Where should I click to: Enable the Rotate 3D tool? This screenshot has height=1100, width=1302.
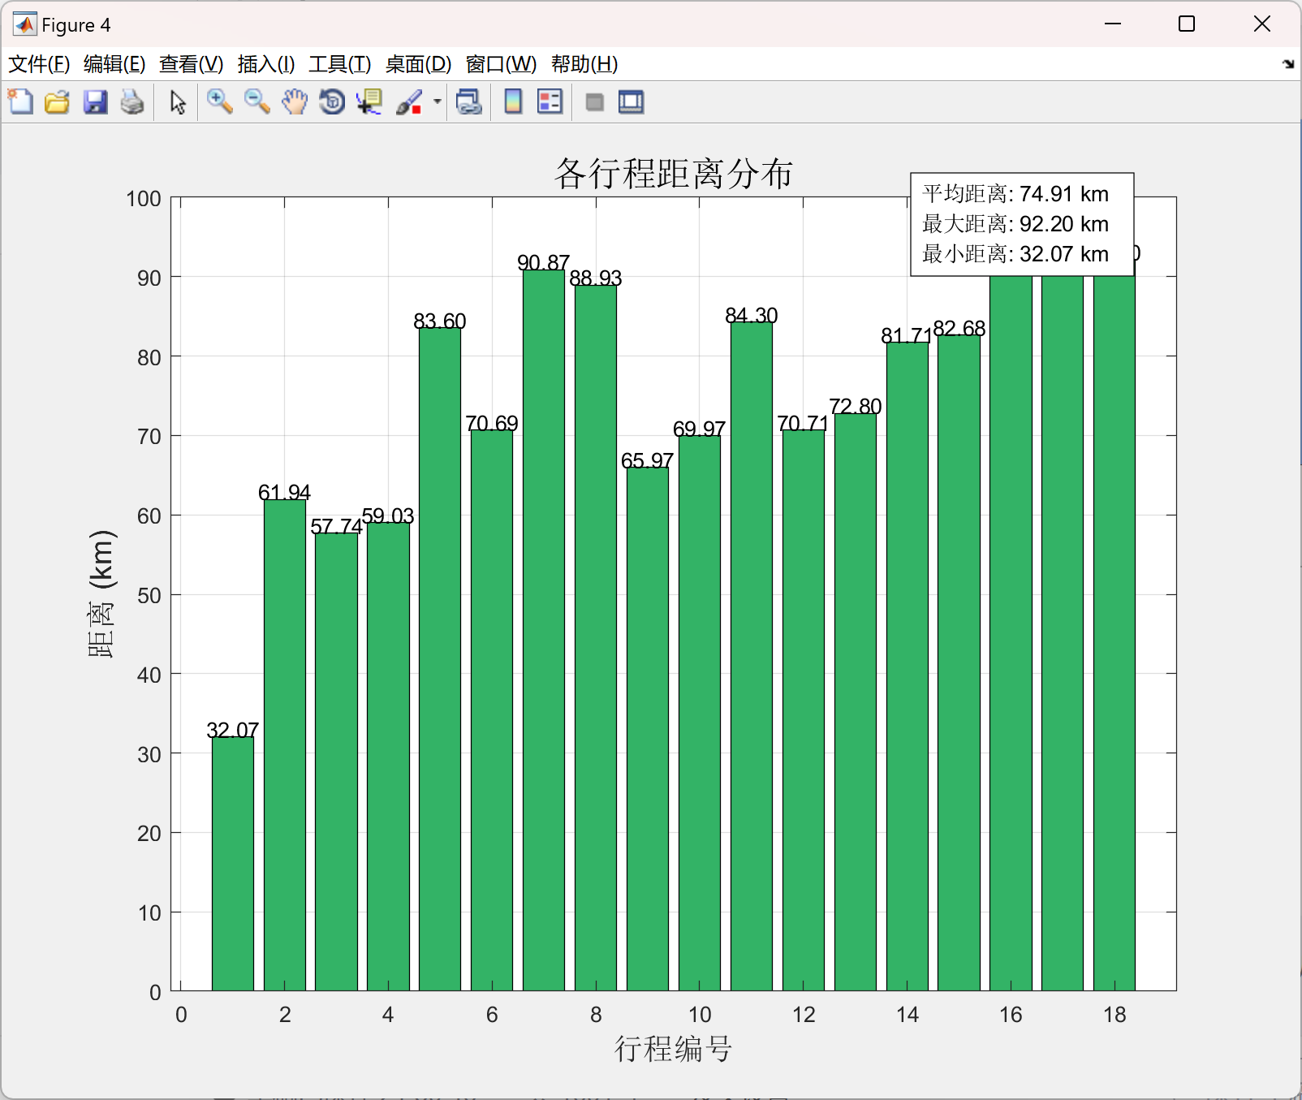(332, 102)
